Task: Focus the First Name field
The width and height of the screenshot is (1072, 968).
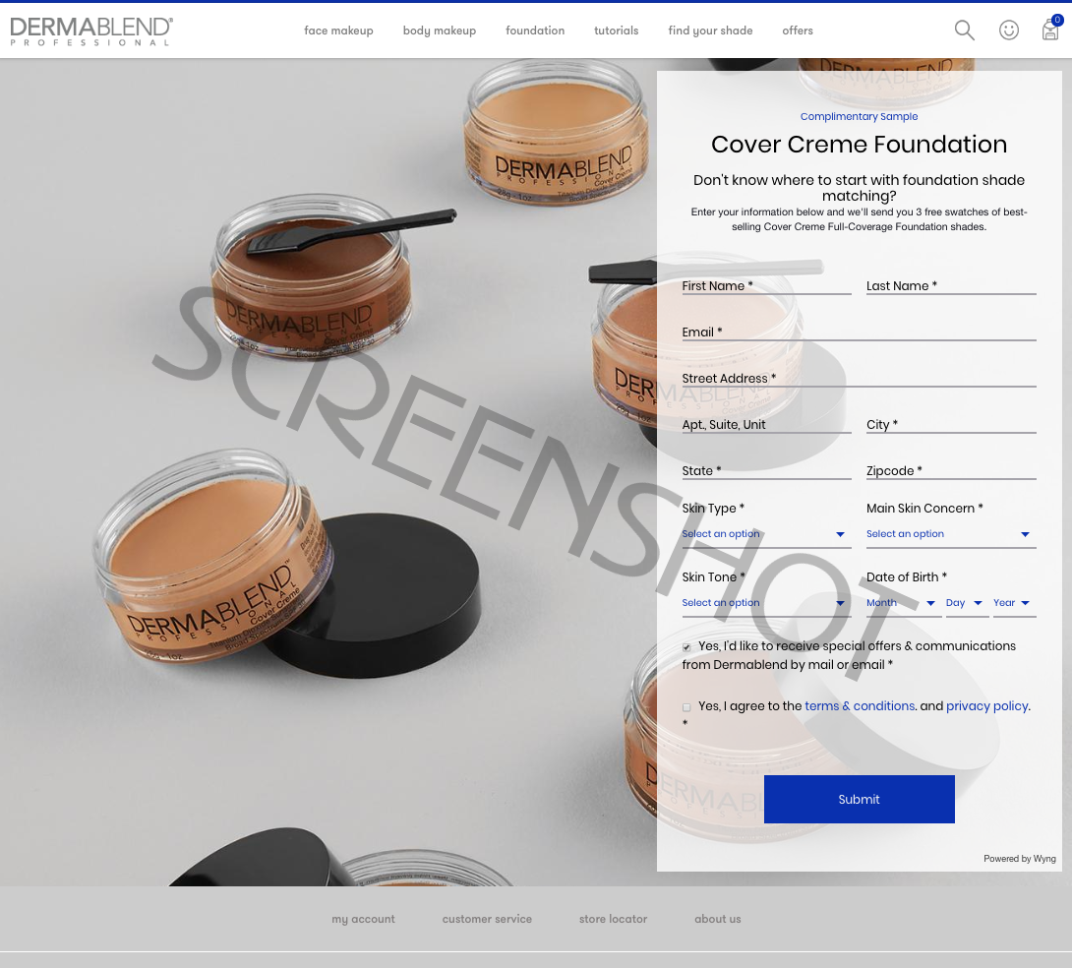Action: click(x=766, y=285)
